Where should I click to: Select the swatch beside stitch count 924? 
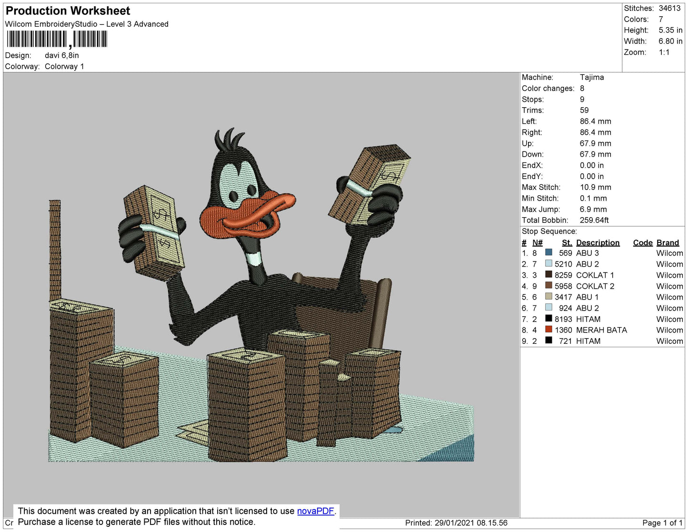tap(548, 307)
